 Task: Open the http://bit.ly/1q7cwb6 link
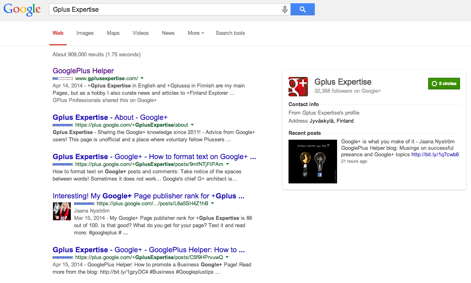435,154
